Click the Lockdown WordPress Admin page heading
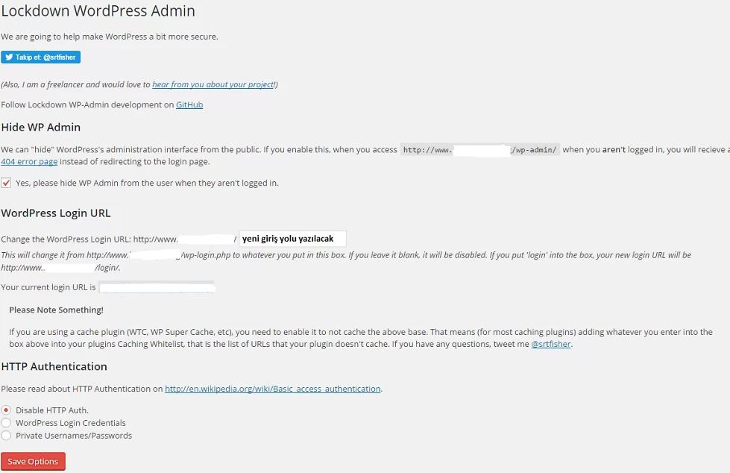 98,10
